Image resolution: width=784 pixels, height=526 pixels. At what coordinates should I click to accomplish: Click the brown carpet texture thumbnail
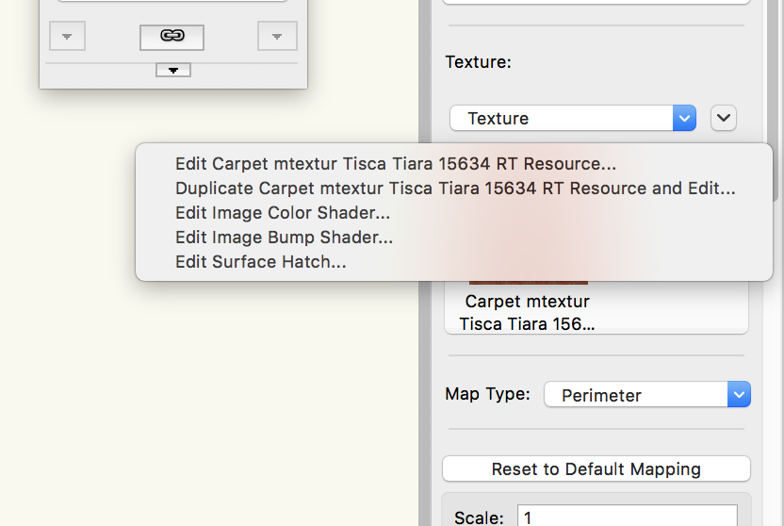tap(529, 280)
